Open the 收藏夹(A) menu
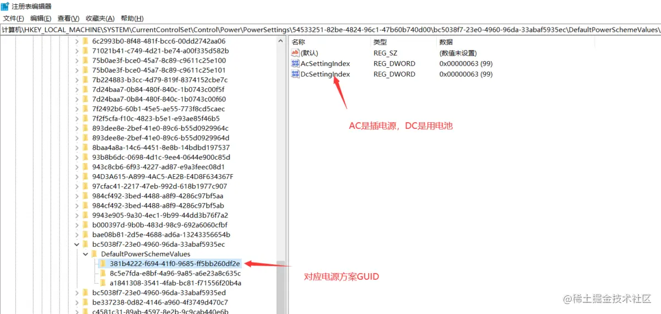This screenshot has width=661, height=314. [x=100, y=19]
